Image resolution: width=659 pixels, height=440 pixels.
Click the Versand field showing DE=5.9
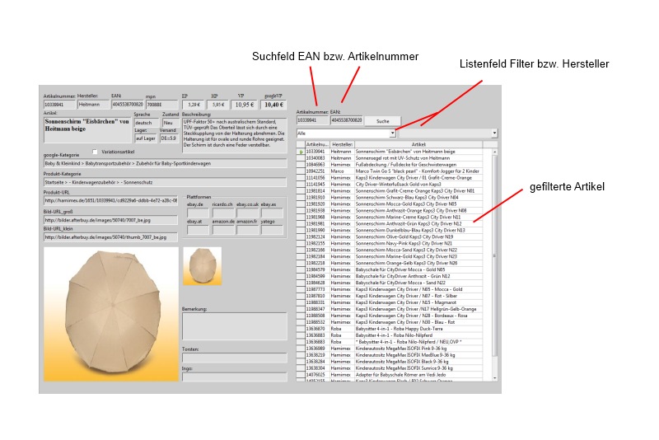point(170,138)
